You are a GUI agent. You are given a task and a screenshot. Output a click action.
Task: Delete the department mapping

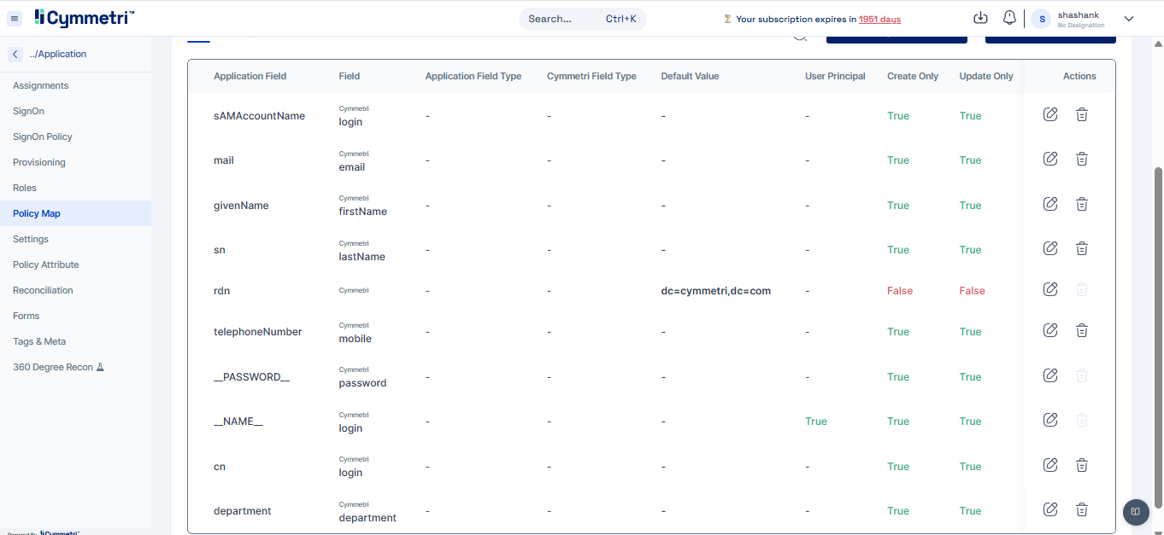click(x=1081, y=509)
